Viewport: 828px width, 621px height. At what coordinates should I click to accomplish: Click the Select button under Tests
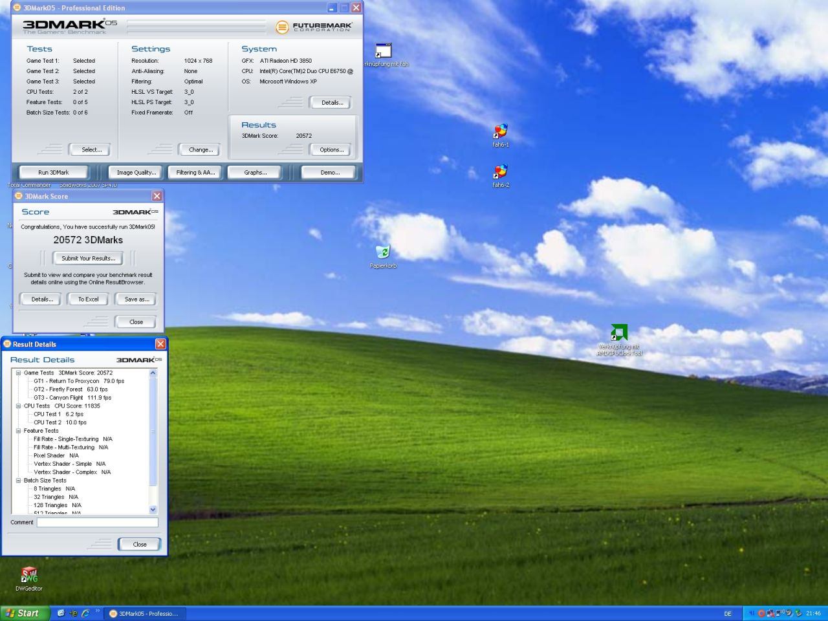pos(91,150)
